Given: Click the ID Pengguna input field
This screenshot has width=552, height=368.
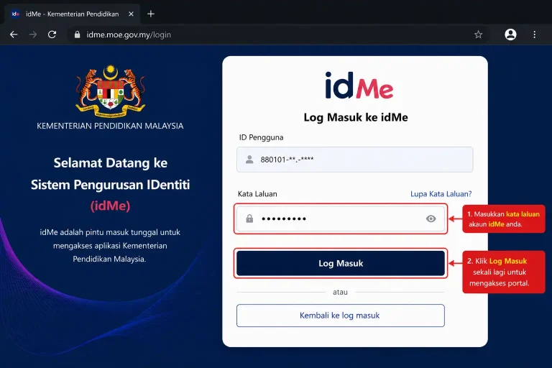Looking at the screenshot, I should click(x=355, y=160).
